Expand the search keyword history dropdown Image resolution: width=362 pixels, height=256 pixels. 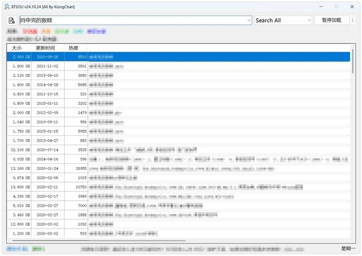click(248, 20)
